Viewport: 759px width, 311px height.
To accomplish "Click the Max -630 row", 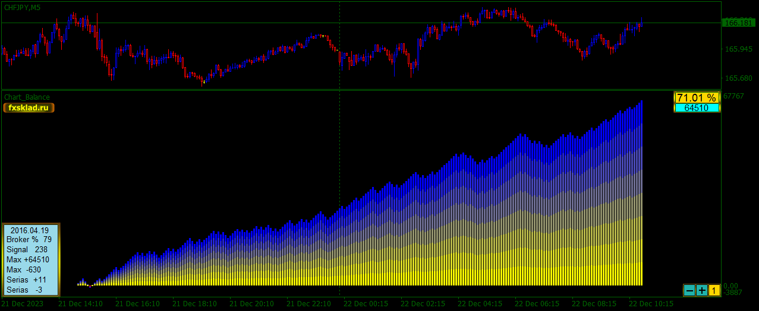I will point(24,270).
